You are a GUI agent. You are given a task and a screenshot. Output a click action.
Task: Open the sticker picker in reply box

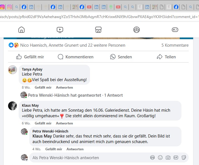coord(184,157)
